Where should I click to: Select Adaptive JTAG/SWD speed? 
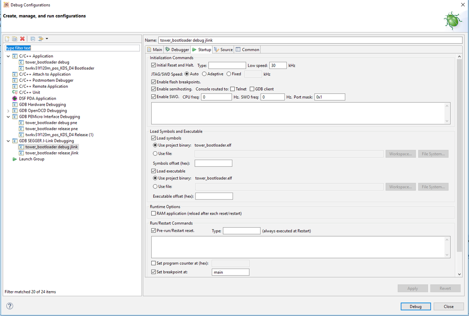pos(204,74)
